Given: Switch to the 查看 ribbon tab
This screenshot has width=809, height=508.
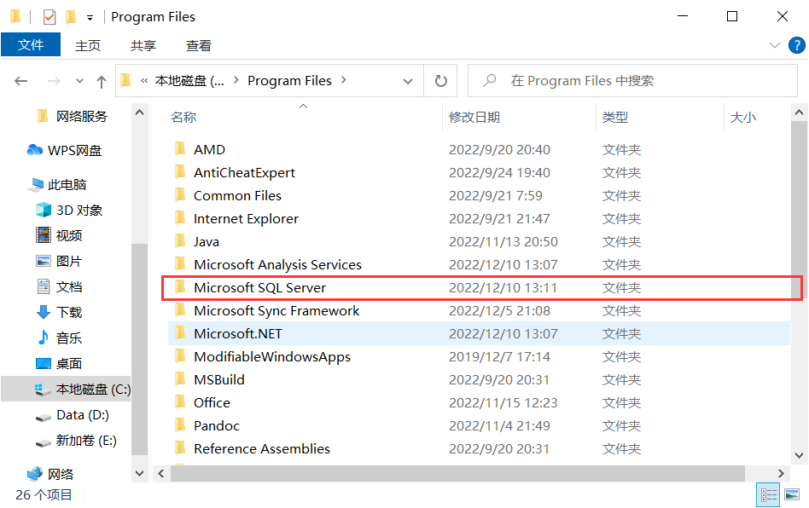Looking at the screenshot, I should (x=199, y=45).
